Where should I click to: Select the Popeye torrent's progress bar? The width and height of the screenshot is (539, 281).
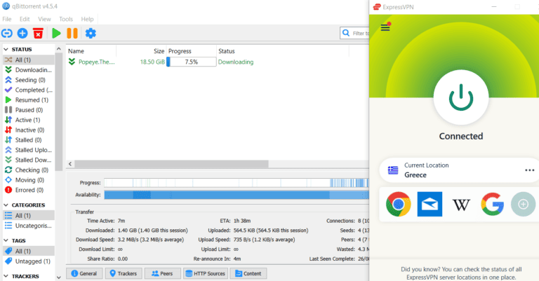tap(191, 62)
